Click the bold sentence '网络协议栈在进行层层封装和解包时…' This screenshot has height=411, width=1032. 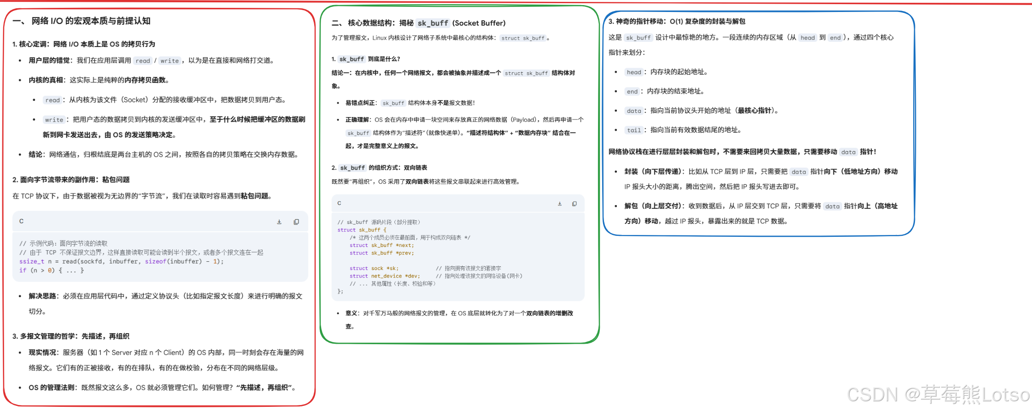[742, 152]
